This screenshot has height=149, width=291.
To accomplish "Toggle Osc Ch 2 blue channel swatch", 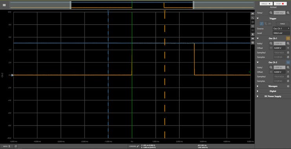I will point(288,63).
